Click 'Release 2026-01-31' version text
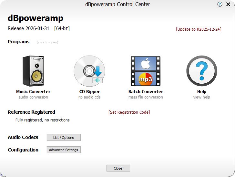Viewport: 235px width, 177px height. [28, 28]
